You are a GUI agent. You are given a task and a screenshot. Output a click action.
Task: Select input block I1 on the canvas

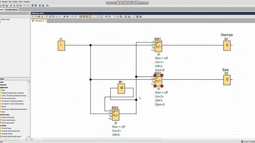[x=61, y=46]
